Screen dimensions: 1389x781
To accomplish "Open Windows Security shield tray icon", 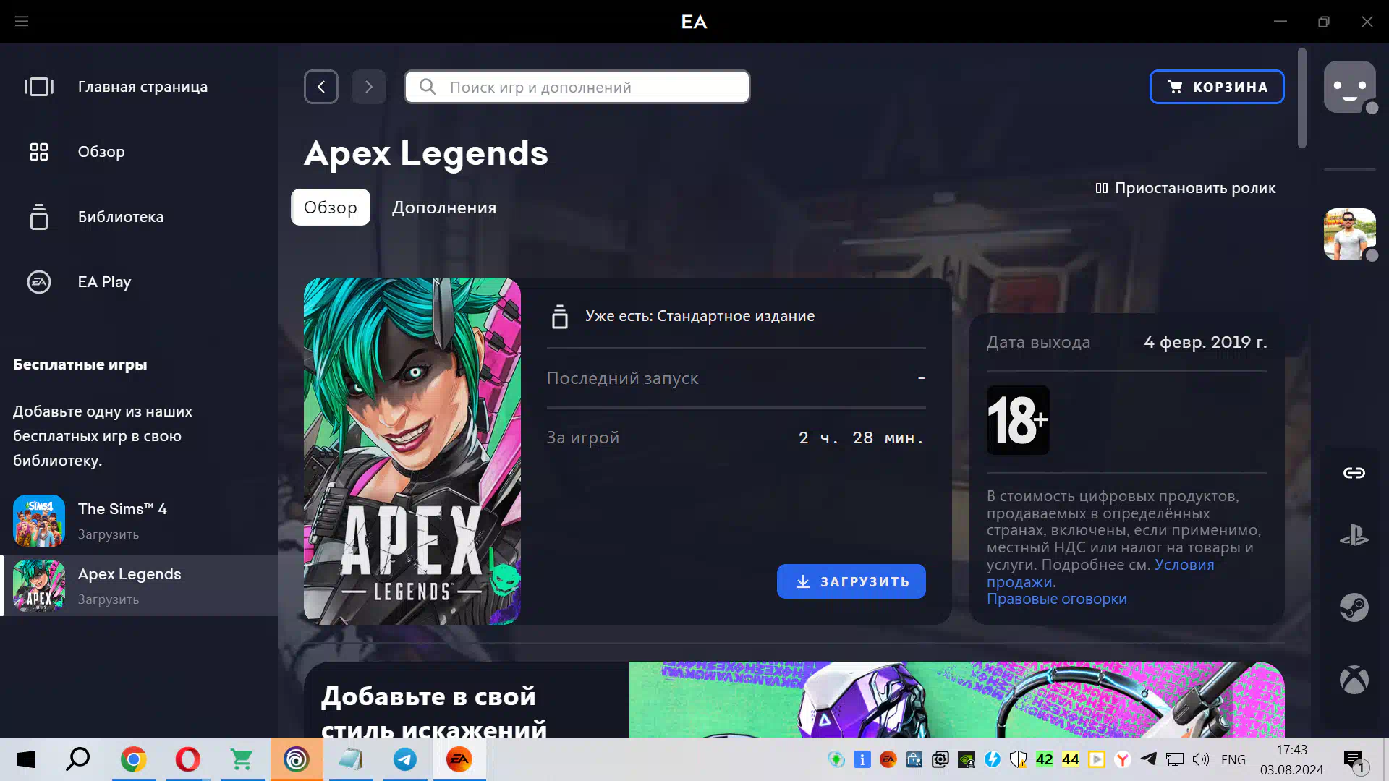I will tap(1019, 759).
